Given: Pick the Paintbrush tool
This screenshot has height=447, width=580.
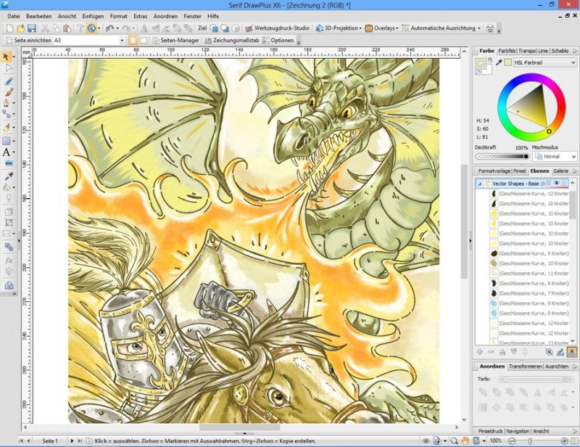Looking at the screenshot, I should pos(9,92).
